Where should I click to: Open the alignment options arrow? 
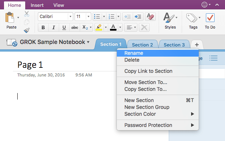135,27
